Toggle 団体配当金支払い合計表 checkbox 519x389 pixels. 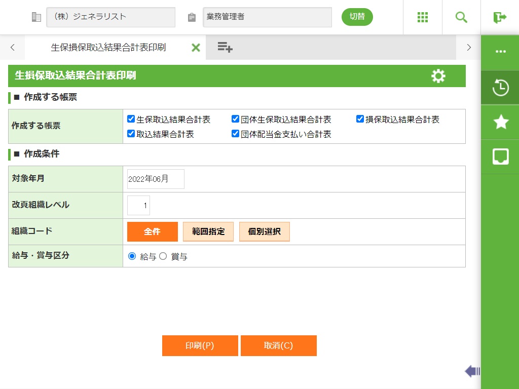tap(235, 134)
